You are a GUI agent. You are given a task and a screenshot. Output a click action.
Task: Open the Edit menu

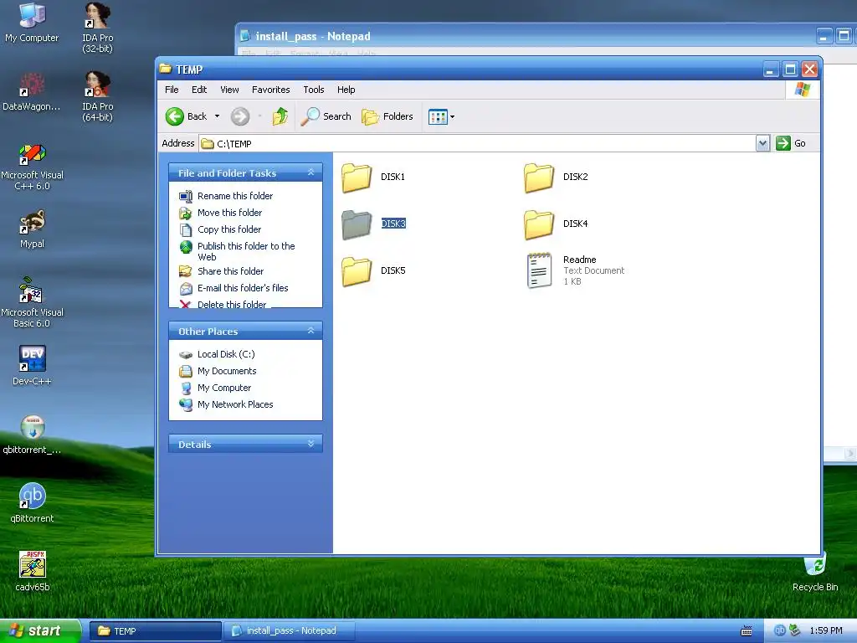click(199, 90)
